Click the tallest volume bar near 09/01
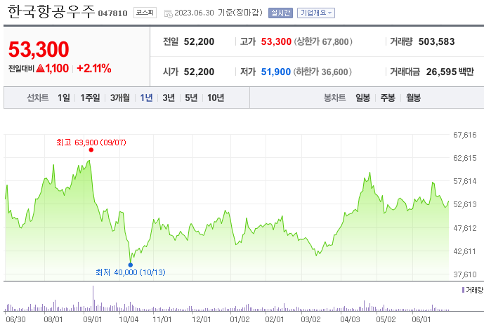The height and width of the screenshot is (332, 484). coord(93,298)
